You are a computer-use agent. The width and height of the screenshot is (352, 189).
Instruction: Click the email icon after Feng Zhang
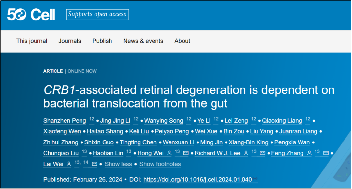[x=326, y=153]
